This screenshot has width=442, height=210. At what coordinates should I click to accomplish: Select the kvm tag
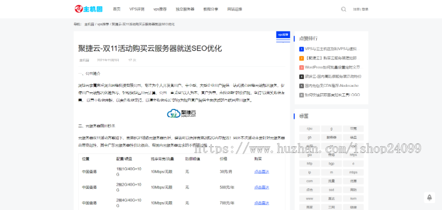[x=353, y=198]
